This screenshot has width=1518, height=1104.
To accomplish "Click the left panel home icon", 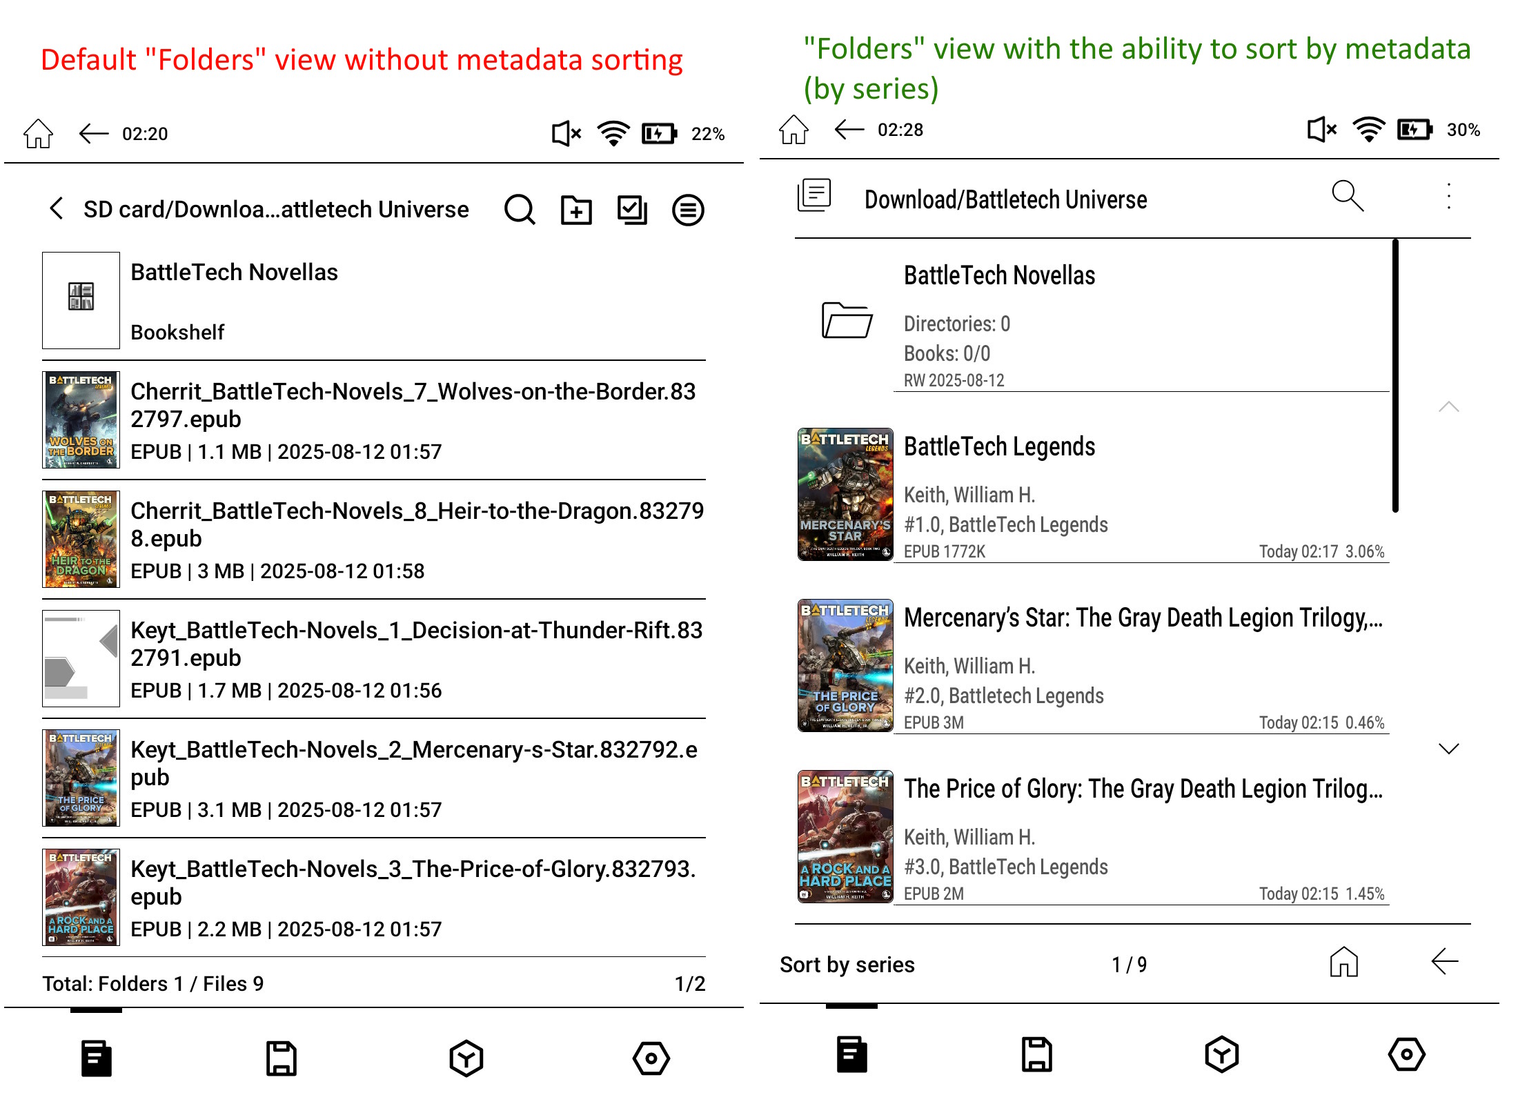I will point(38,133).
